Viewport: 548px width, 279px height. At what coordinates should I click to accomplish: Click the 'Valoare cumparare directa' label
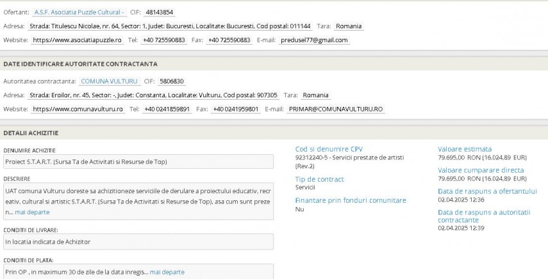[x=481, y=170]
